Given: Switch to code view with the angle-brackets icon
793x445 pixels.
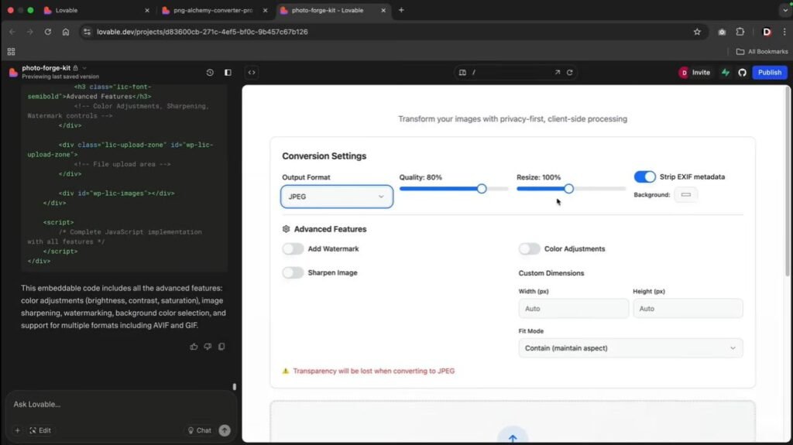Looking at the screenshot, I should coord(252,72).
